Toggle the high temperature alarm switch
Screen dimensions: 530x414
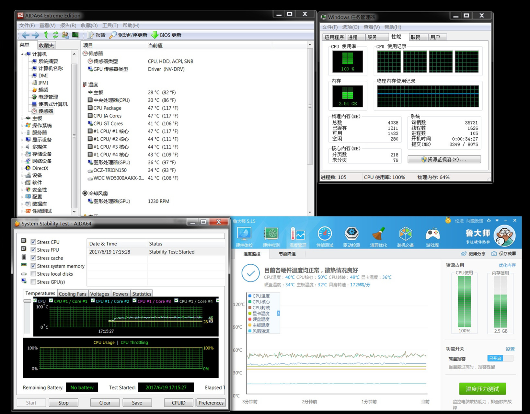click(500, 358)
